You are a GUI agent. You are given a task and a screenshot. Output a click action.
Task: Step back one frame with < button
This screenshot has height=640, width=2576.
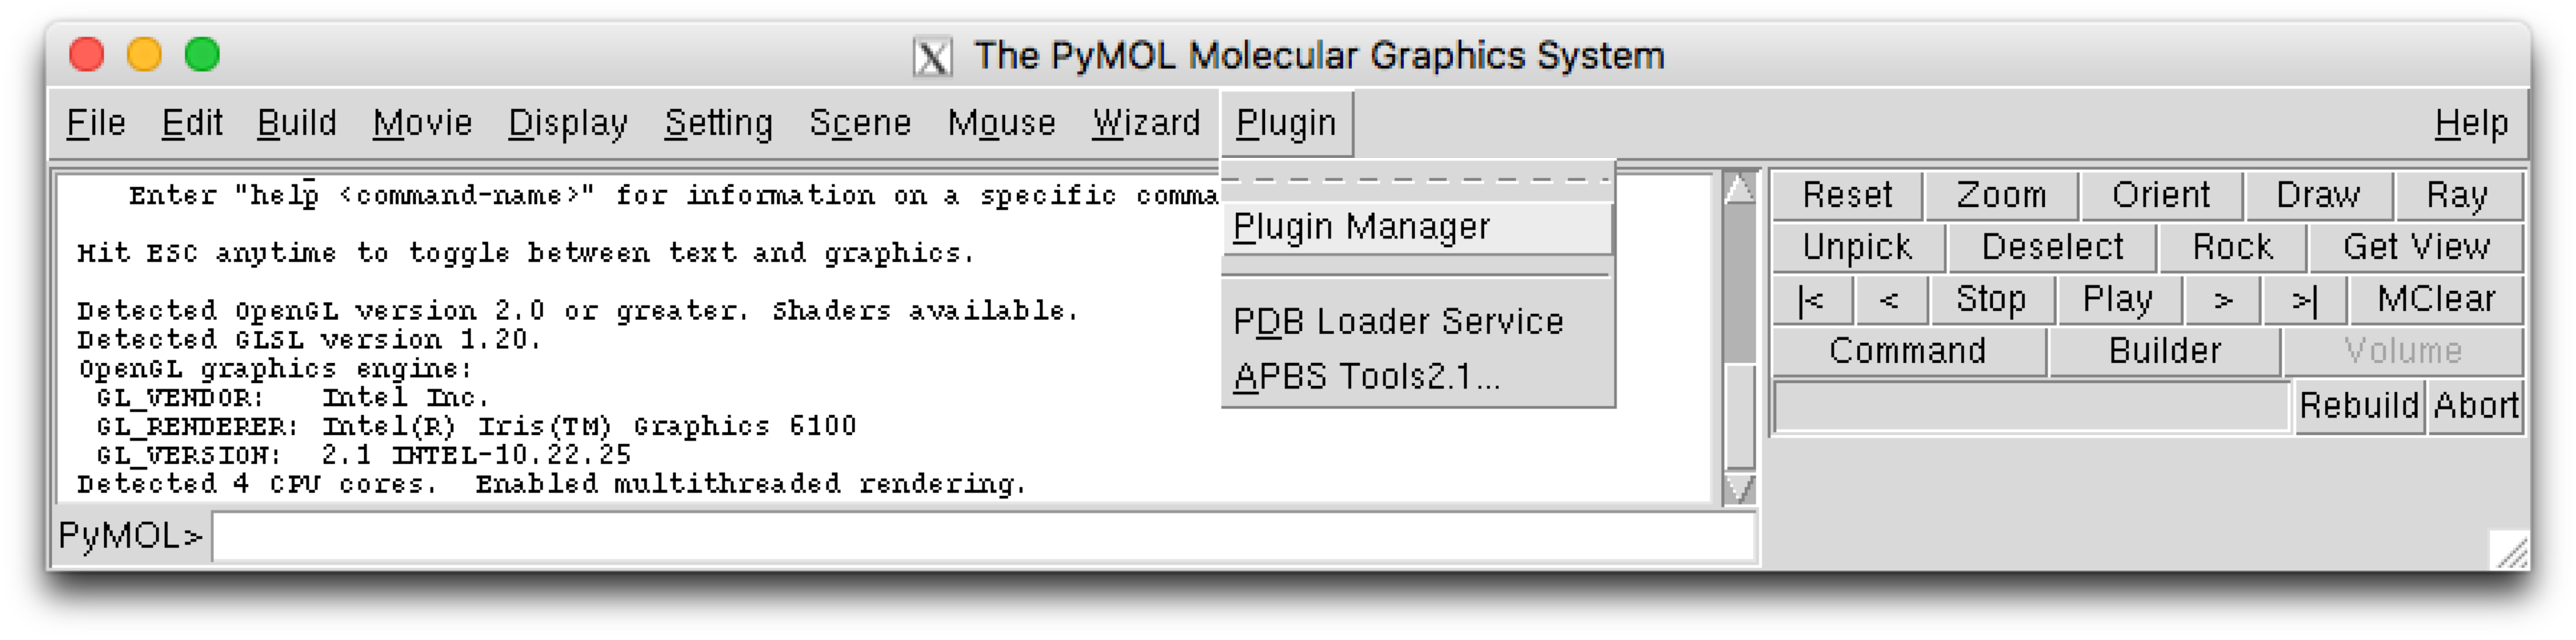click(x=1889, y=299)
